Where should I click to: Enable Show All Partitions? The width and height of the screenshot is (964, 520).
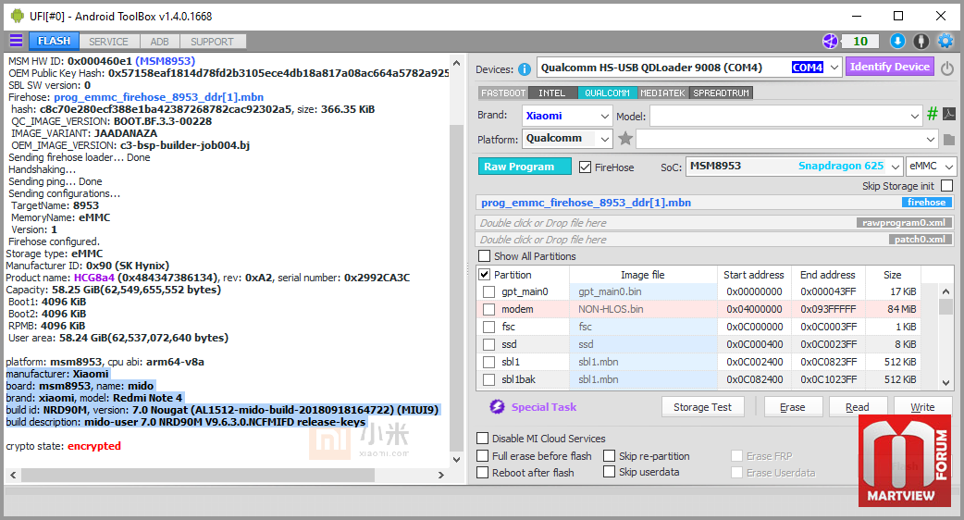coord(485,256)
